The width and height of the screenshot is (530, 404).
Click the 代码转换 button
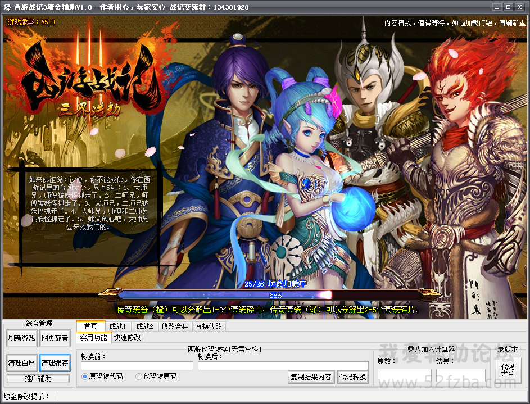(353, 377)
